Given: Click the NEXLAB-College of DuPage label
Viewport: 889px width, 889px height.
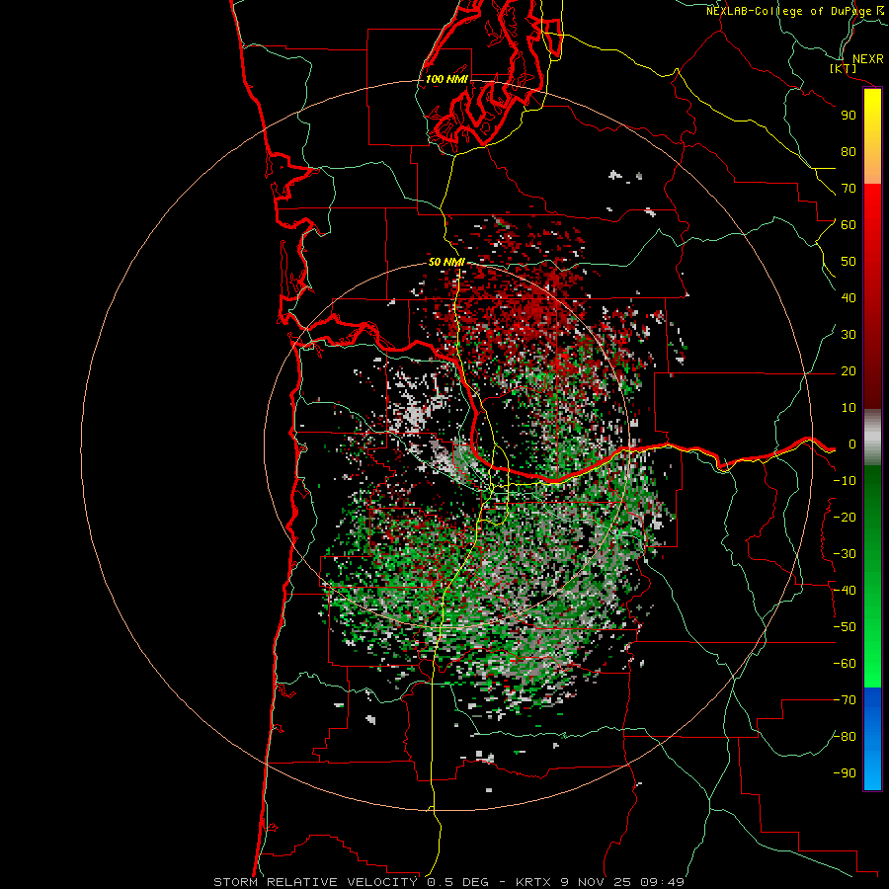Looking at the screenshot, I should [x=789, y=11].
